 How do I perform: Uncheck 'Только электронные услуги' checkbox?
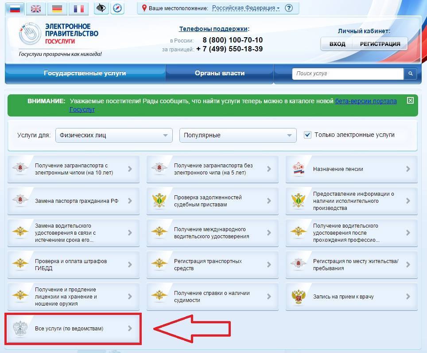[x=307, y=135]
